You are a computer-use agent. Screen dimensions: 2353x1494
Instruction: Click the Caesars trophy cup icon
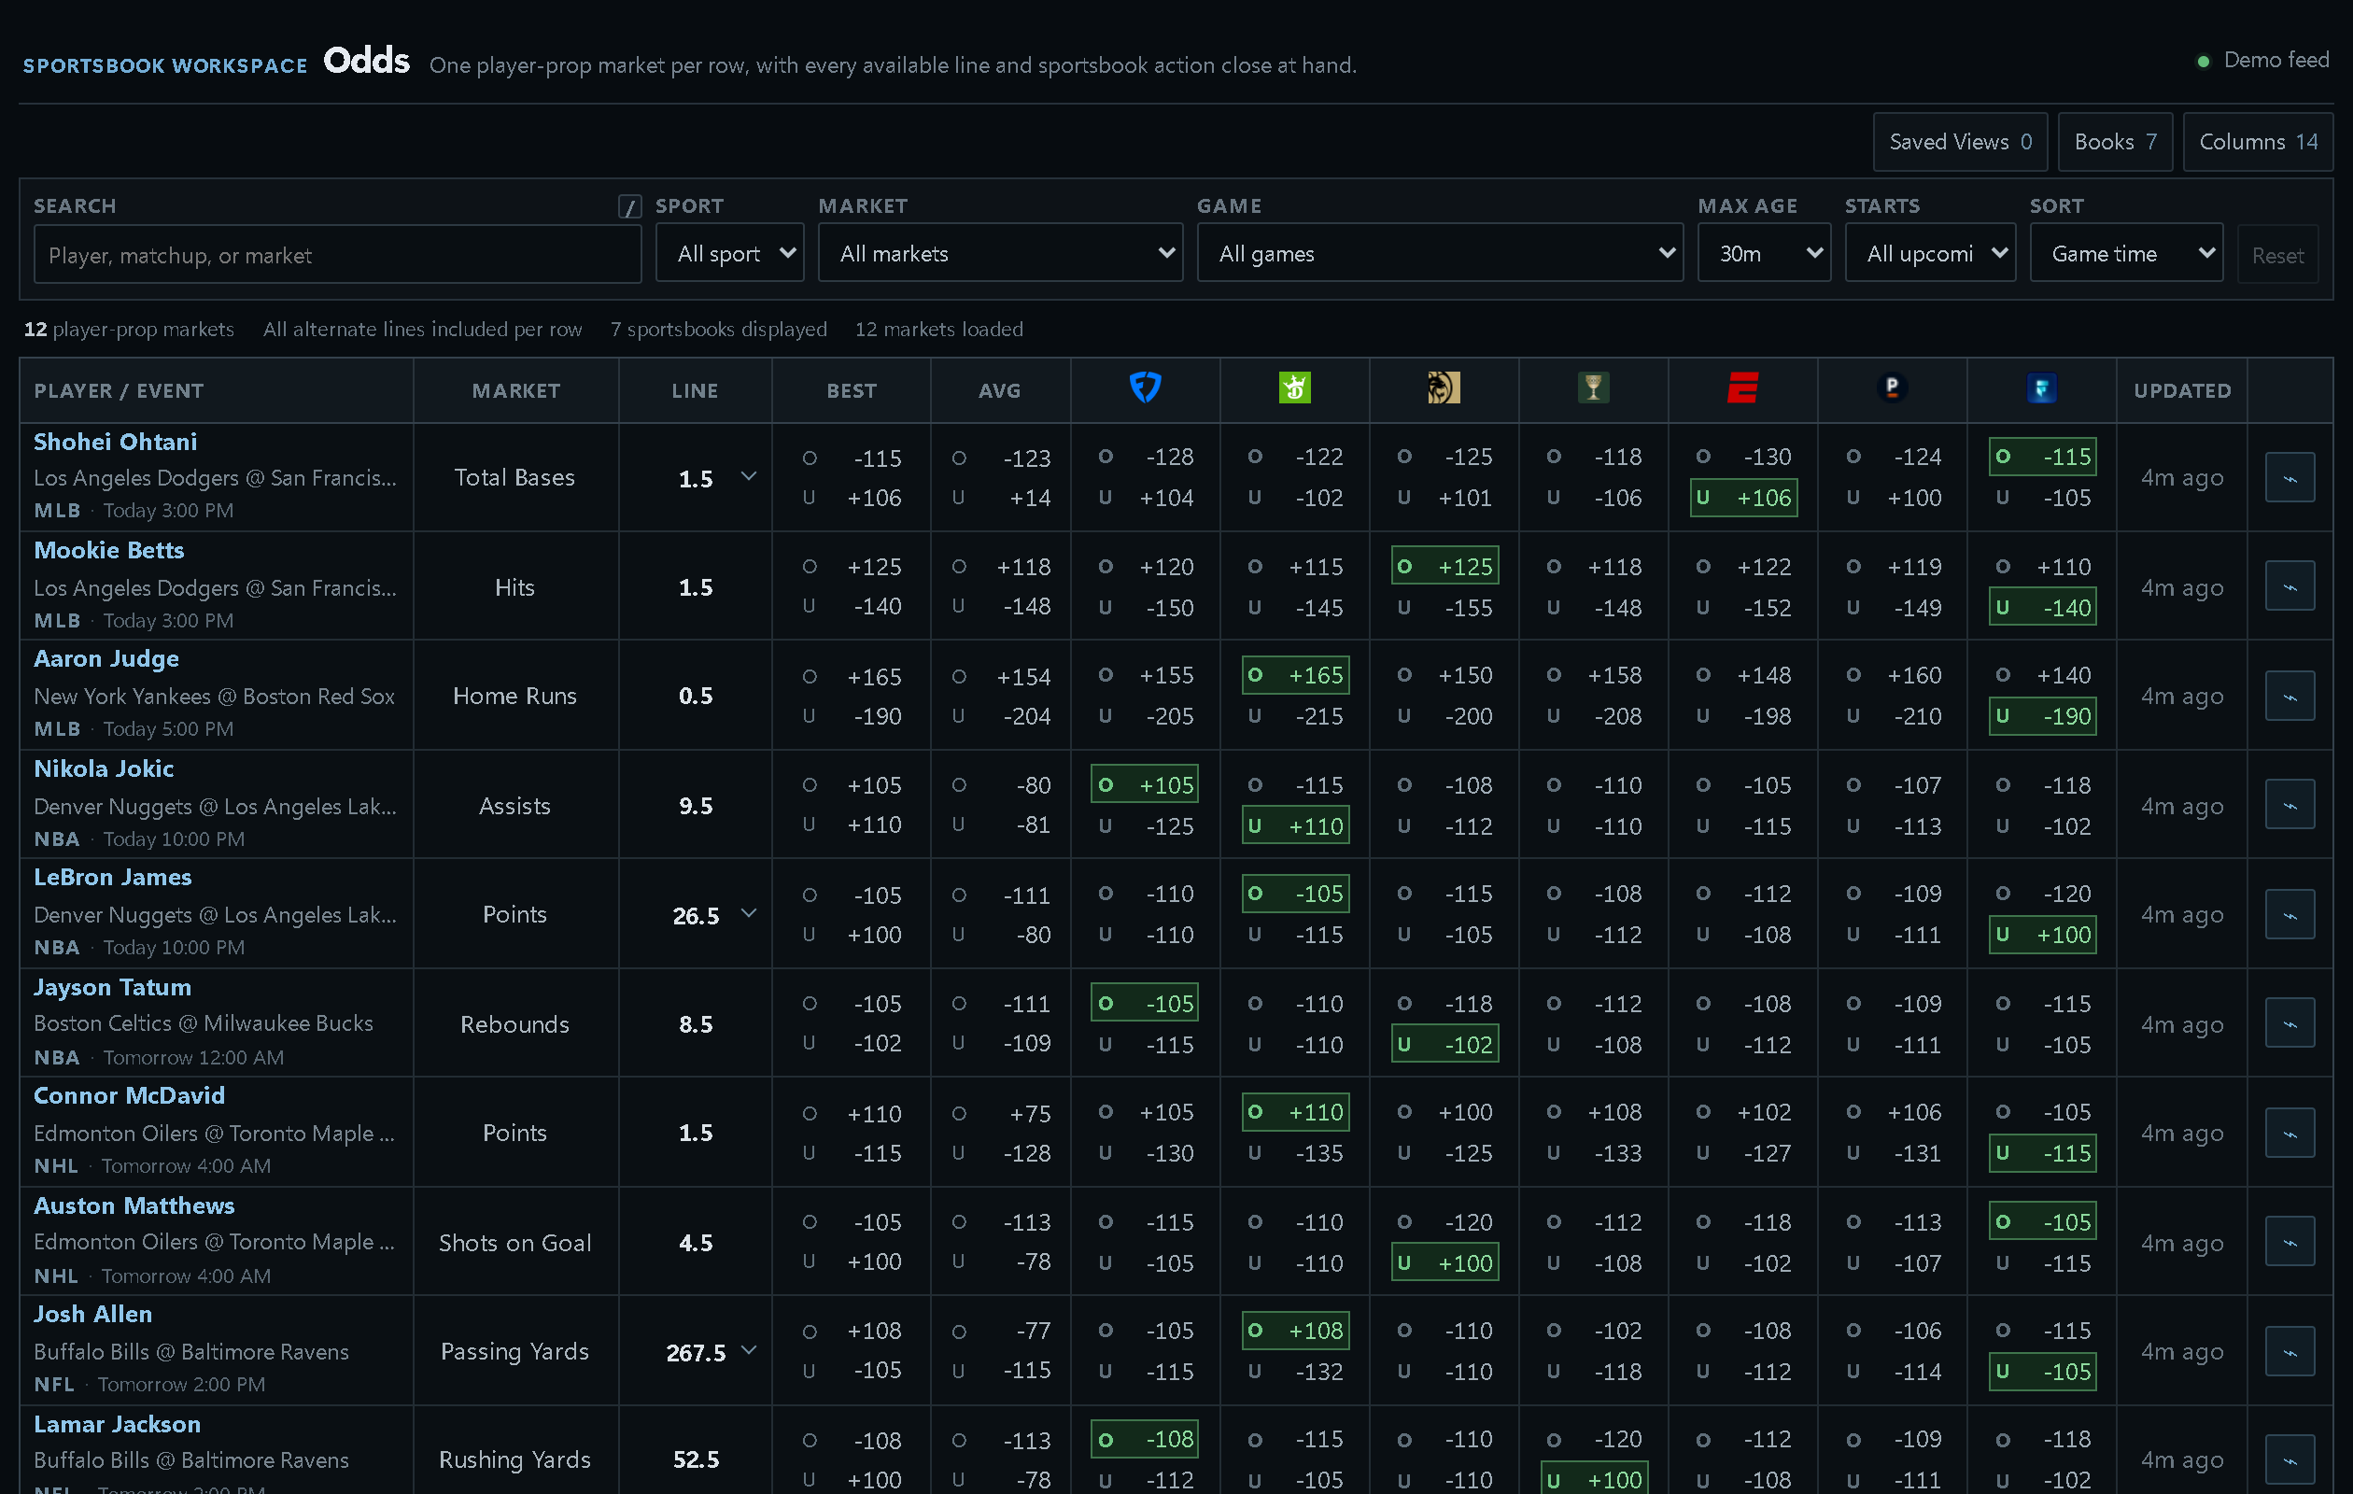1593,388
